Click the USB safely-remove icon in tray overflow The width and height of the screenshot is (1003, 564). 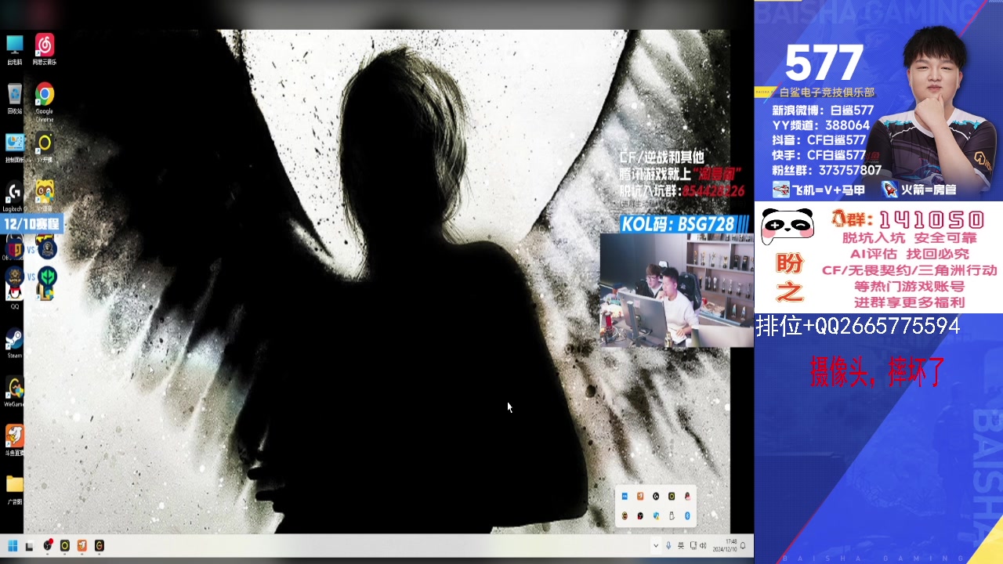[x=672, y=515]
